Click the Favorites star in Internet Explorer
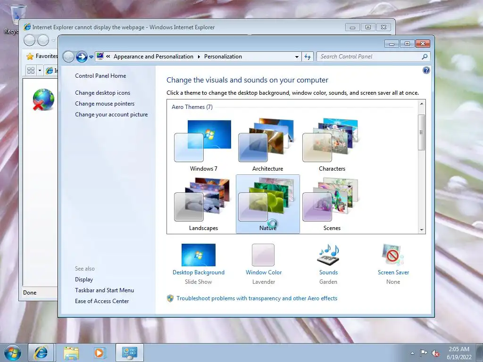This screenshot has height=362, width=483. tap(30, 57)
